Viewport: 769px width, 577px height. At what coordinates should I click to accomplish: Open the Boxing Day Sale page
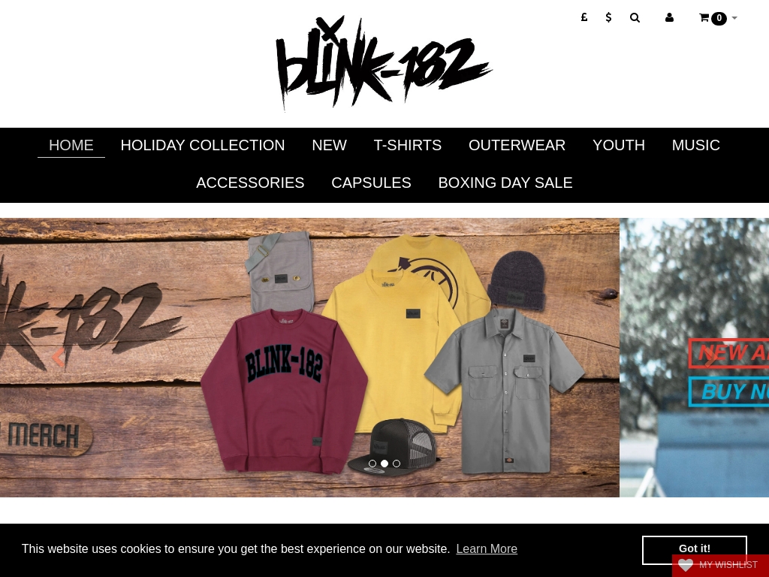pos(505,183)
